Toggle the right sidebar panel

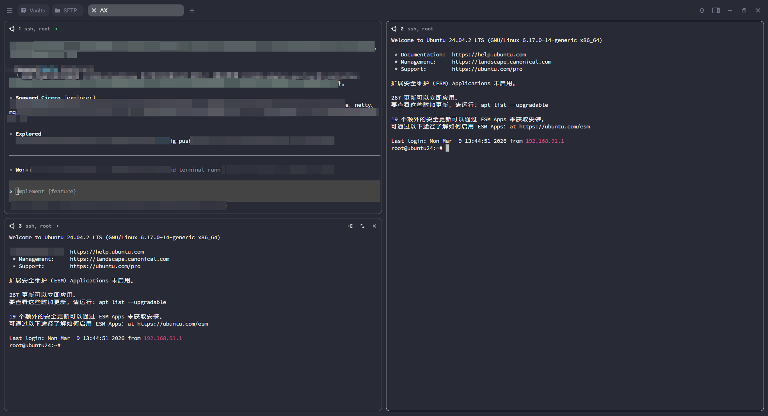(716, 10)
